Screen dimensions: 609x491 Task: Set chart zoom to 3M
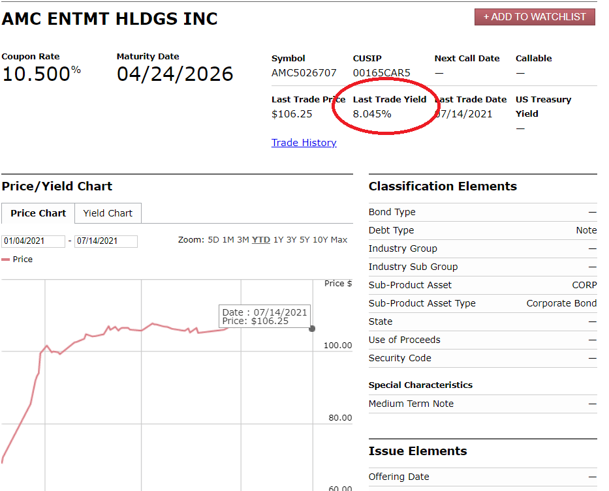(x=243, y=240)
